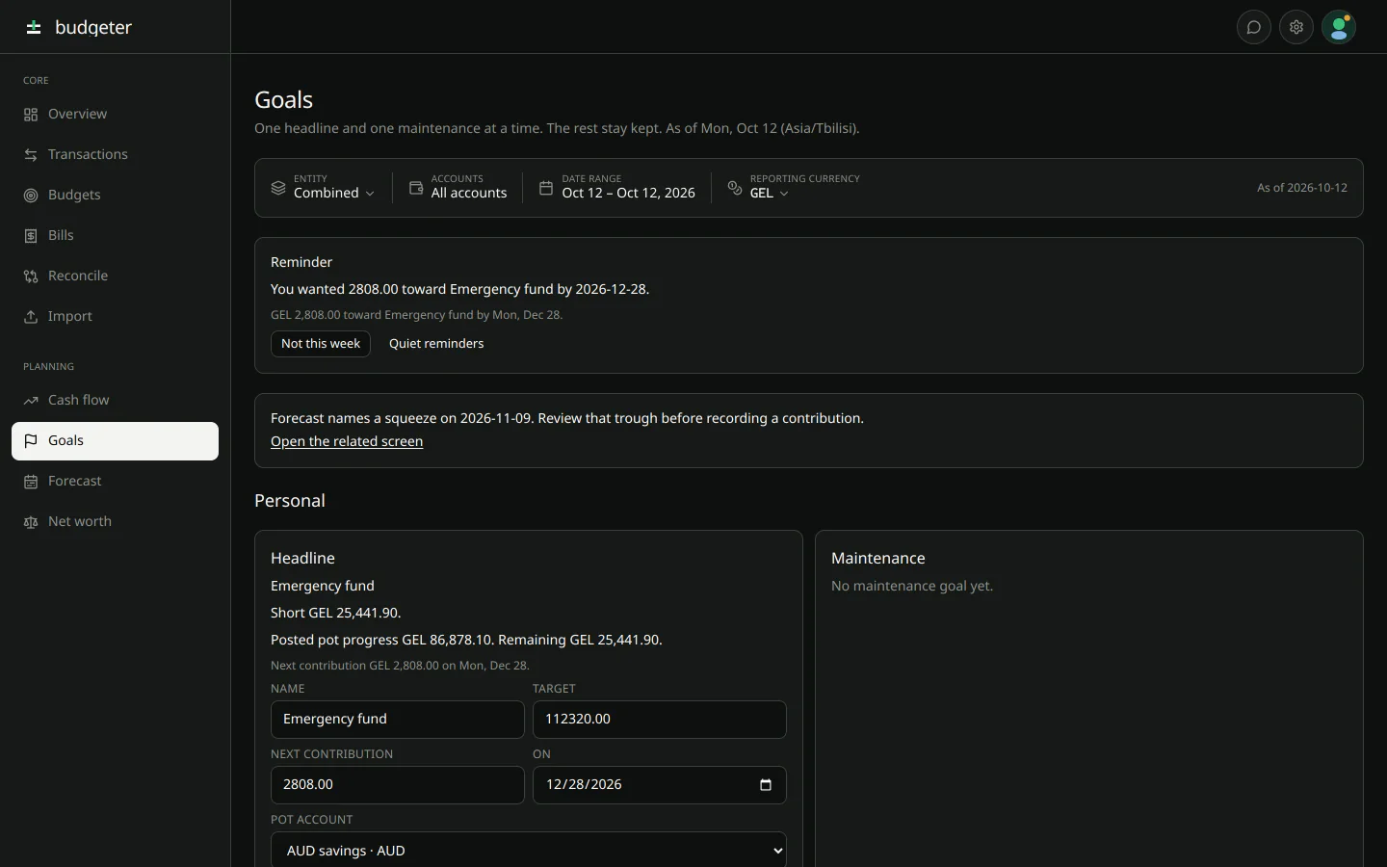This screenshot has width=1387, height=867.
Task: Click the Short GEL 25,441.90 line
Action: pyautogui.click(x=336, y=613)
